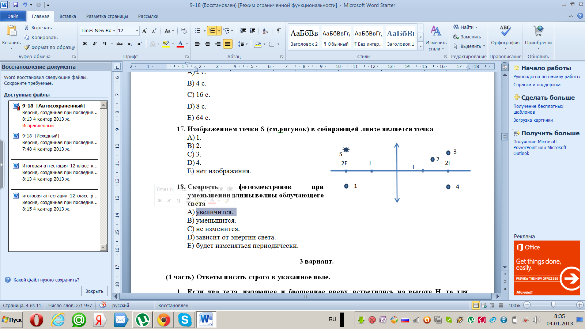
Task: Click the Format Painter brush icon
Action: tap(27, 47)
